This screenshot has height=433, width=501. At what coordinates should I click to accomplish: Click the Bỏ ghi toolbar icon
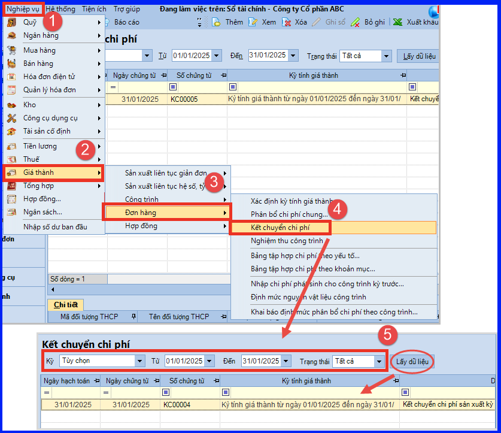pos(355,22)
